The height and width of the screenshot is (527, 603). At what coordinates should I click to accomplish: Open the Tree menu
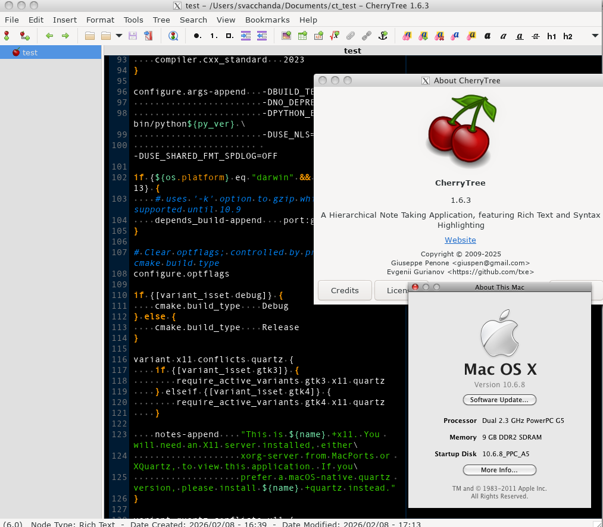click(161, 20)
